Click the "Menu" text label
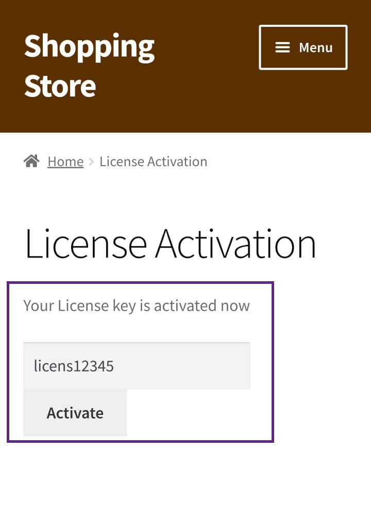This screenshot has width=371, height=530. [x=315, y=47]
